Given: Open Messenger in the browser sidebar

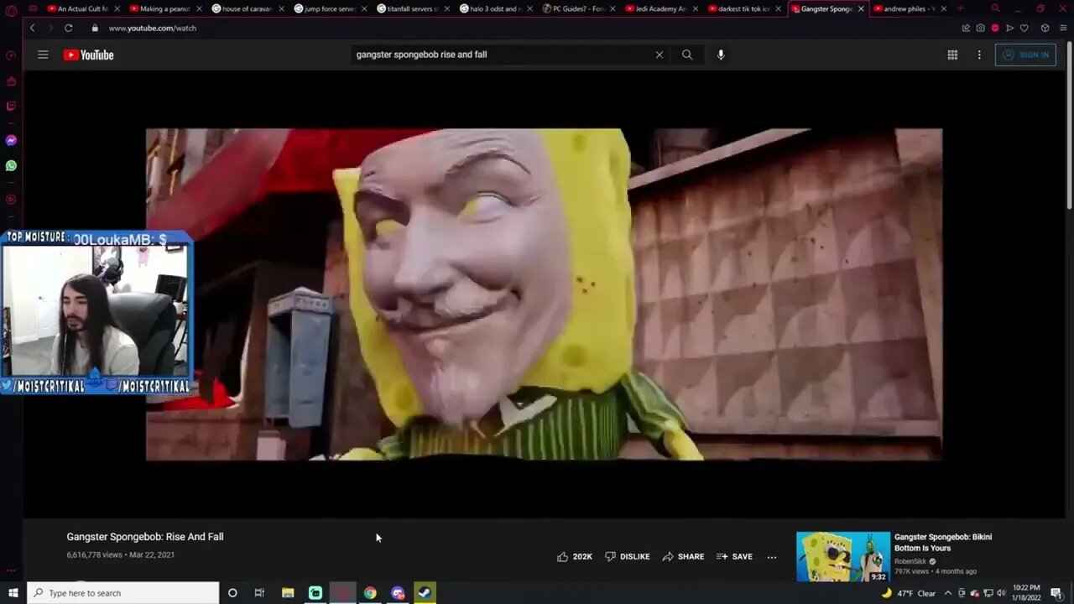Looking at the screenshot, I should [11, 140].
